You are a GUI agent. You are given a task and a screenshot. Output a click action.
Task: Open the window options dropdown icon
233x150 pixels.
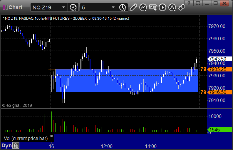[x=198, y=3]
